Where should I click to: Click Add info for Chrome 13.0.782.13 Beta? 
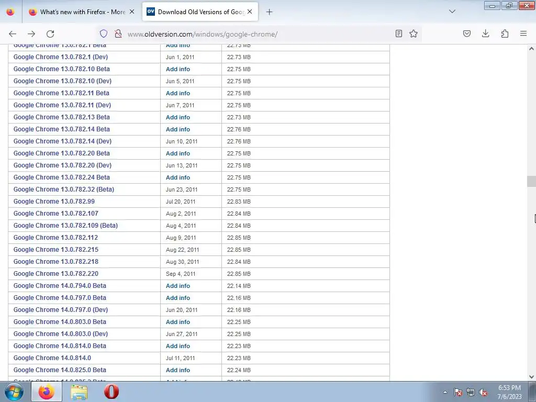pos(178,117)
